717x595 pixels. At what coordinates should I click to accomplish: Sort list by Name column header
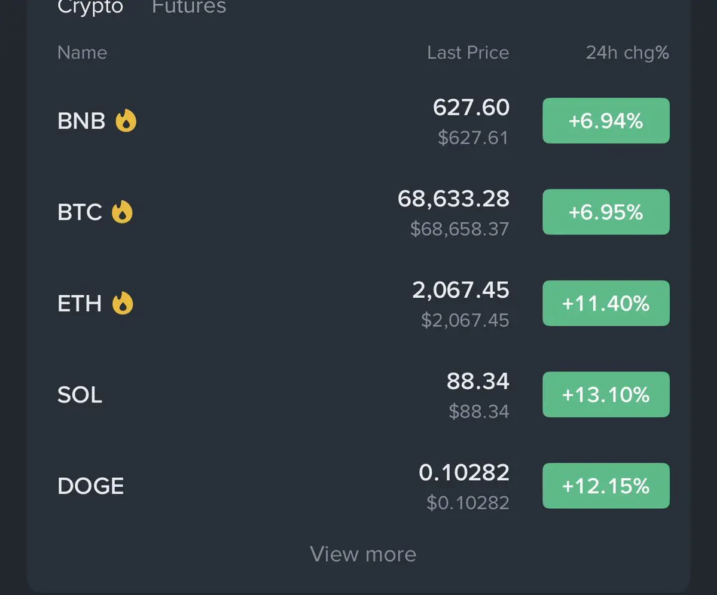[x=83, y=53]
